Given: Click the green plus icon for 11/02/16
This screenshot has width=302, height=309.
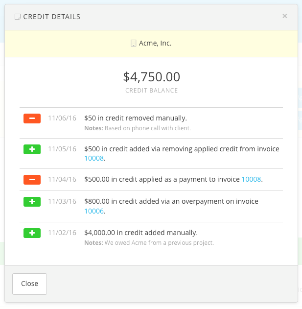Looking at the screenshot, I should (x=32, y=233).
